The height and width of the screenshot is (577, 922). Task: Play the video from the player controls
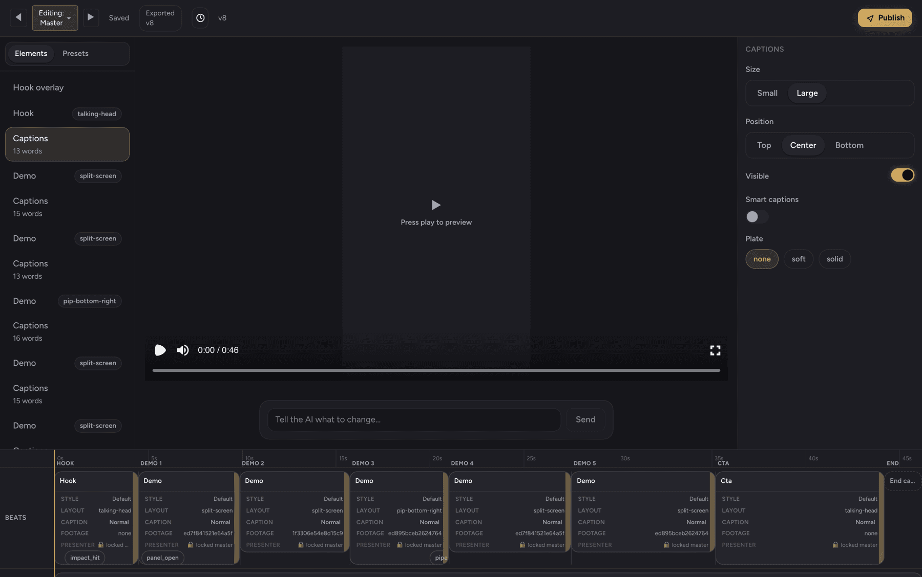(x=160, y=350)
